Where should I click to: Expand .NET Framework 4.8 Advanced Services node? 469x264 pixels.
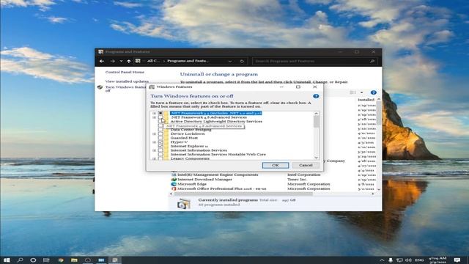click(155, 117)
